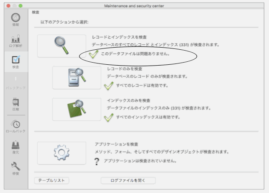Click the ログファイルを開く open log file button
This screenshot has height=193, width=269.
128,181
